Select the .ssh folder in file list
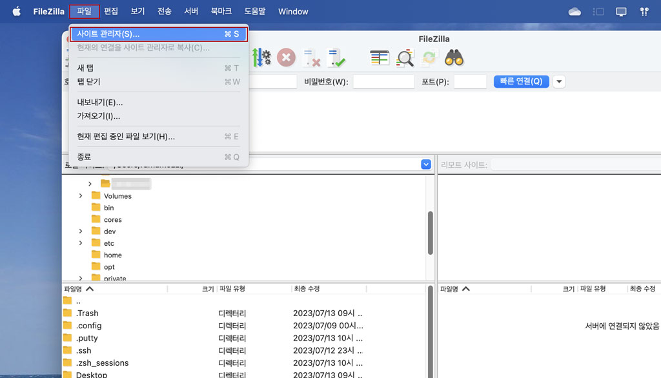The width and height of the screenshot is (661, 378). pyautogui.click(x=84, y=350)
